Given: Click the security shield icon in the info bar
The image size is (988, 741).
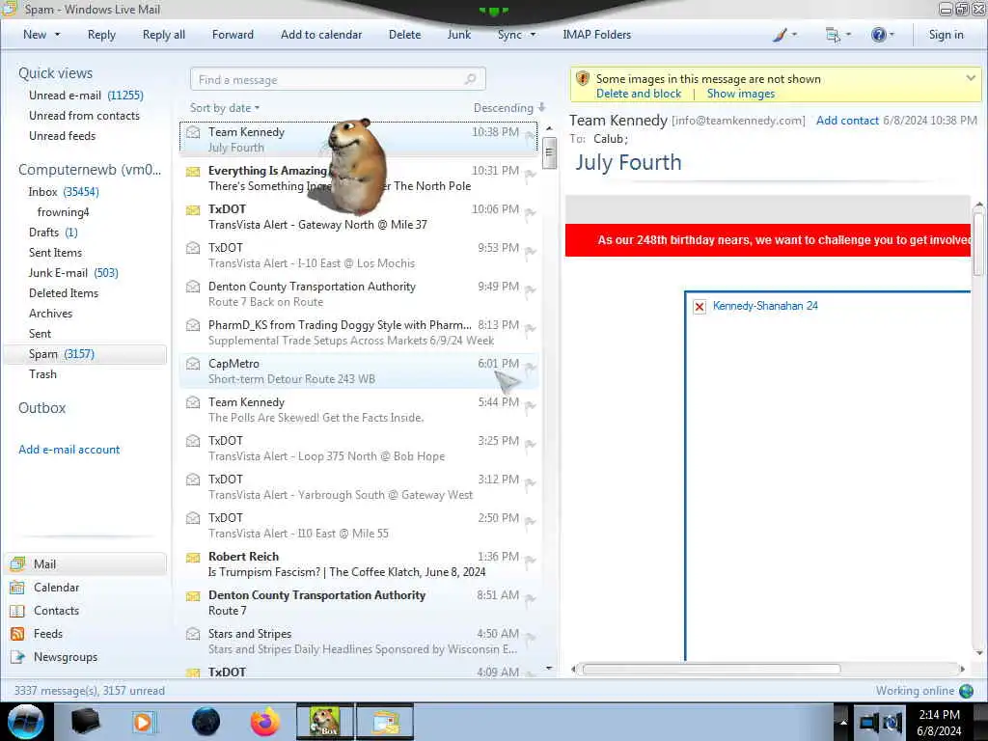Looking at the screenshot, I should point(583,79).
